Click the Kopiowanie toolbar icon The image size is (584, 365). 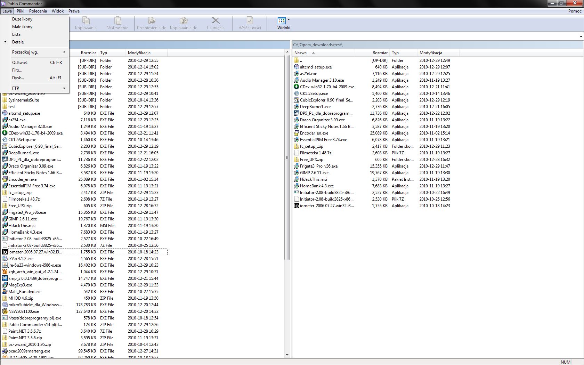click(x=86, y=21)
